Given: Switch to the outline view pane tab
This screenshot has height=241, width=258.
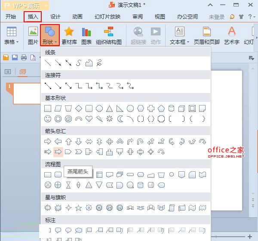Looking at the screenshot, I should 8,71.
